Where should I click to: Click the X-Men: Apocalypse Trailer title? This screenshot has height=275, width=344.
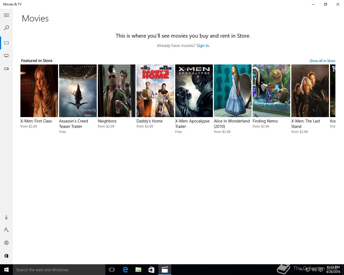[192, 124]
